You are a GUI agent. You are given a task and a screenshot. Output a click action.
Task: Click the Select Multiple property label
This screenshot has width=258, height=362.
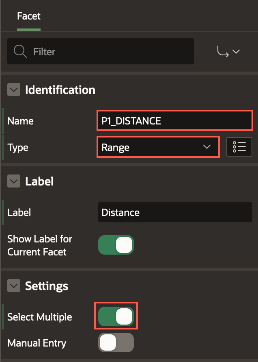click(x=40, y=317)
